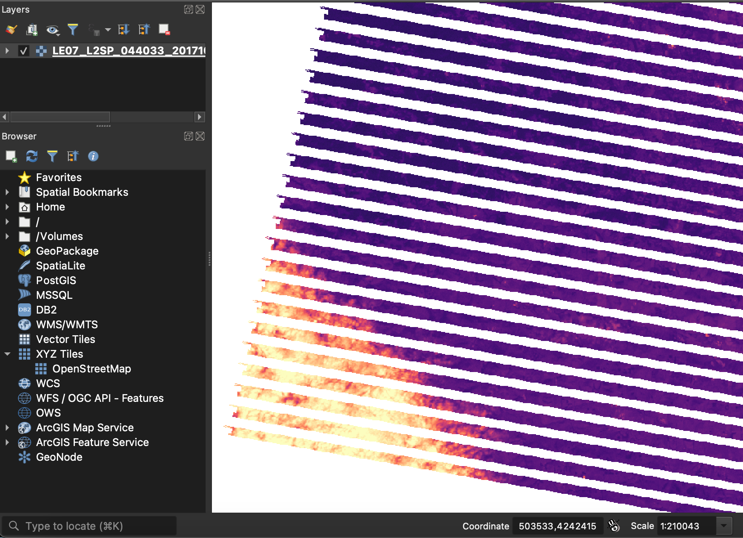Select OpenStreetMap under XYZ Tiles
Viewport: 743px width, 538px height.
tap(91, 369)
